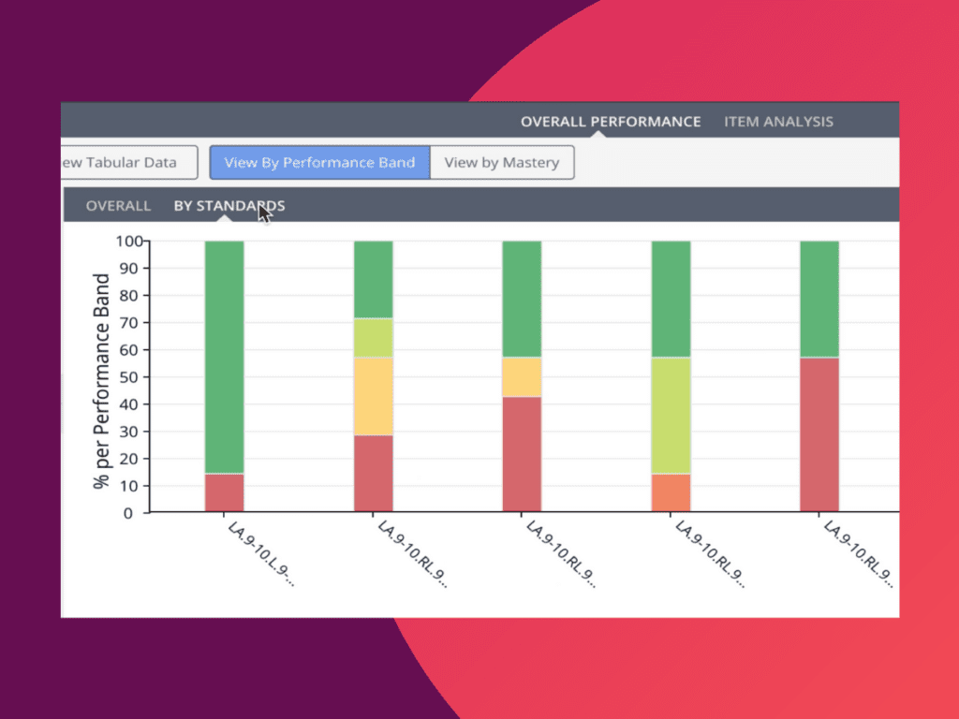This screenshot has height=719, width=959.
Task: Select the green segment of the fifth bar
Action: 819,299
